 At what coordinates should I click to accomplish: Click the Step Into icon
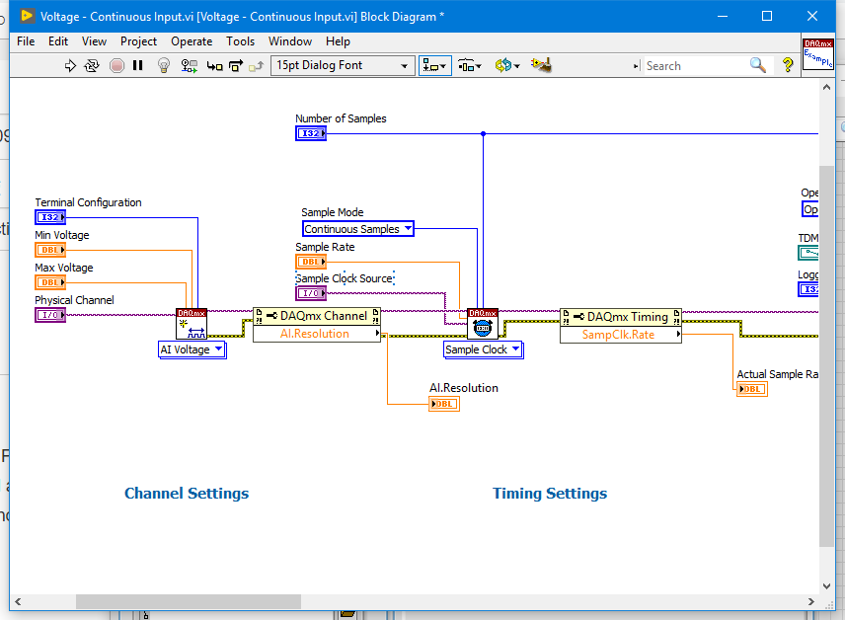214,65
